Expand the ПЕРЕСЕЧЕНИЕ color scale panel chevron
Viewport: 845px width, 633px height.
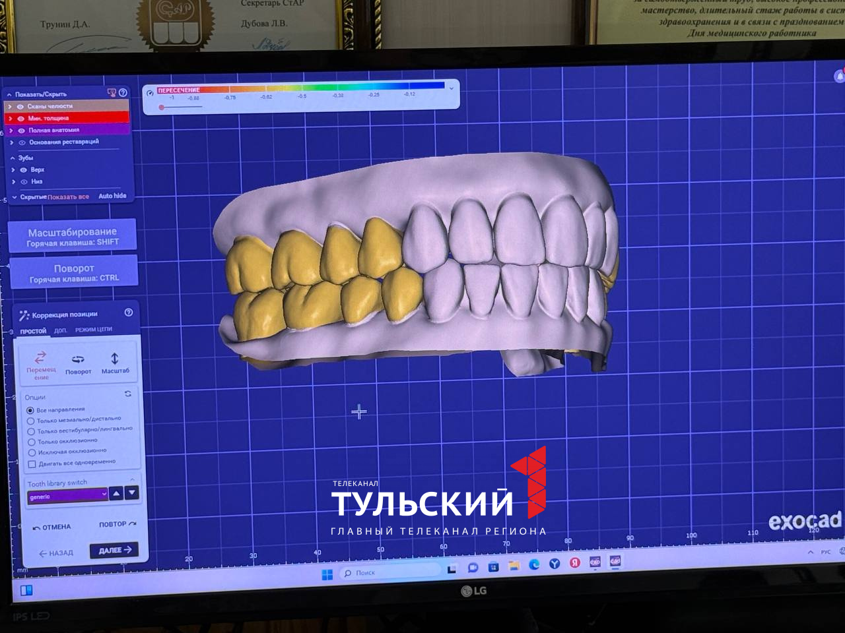point(452,88)
